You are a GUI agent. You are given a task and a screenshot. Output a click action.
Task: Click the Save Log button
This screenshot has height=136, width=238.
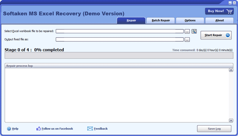[214, 129]
